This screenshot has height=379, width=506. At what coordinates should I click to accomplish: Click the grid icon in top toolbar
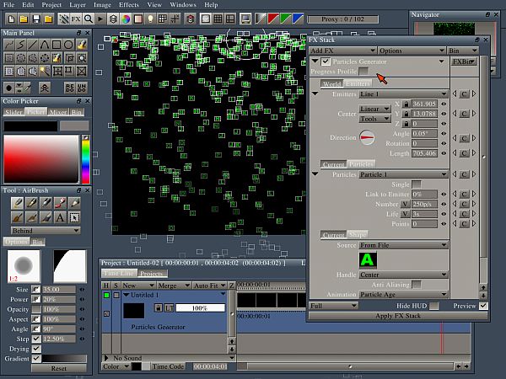point(162,19)
